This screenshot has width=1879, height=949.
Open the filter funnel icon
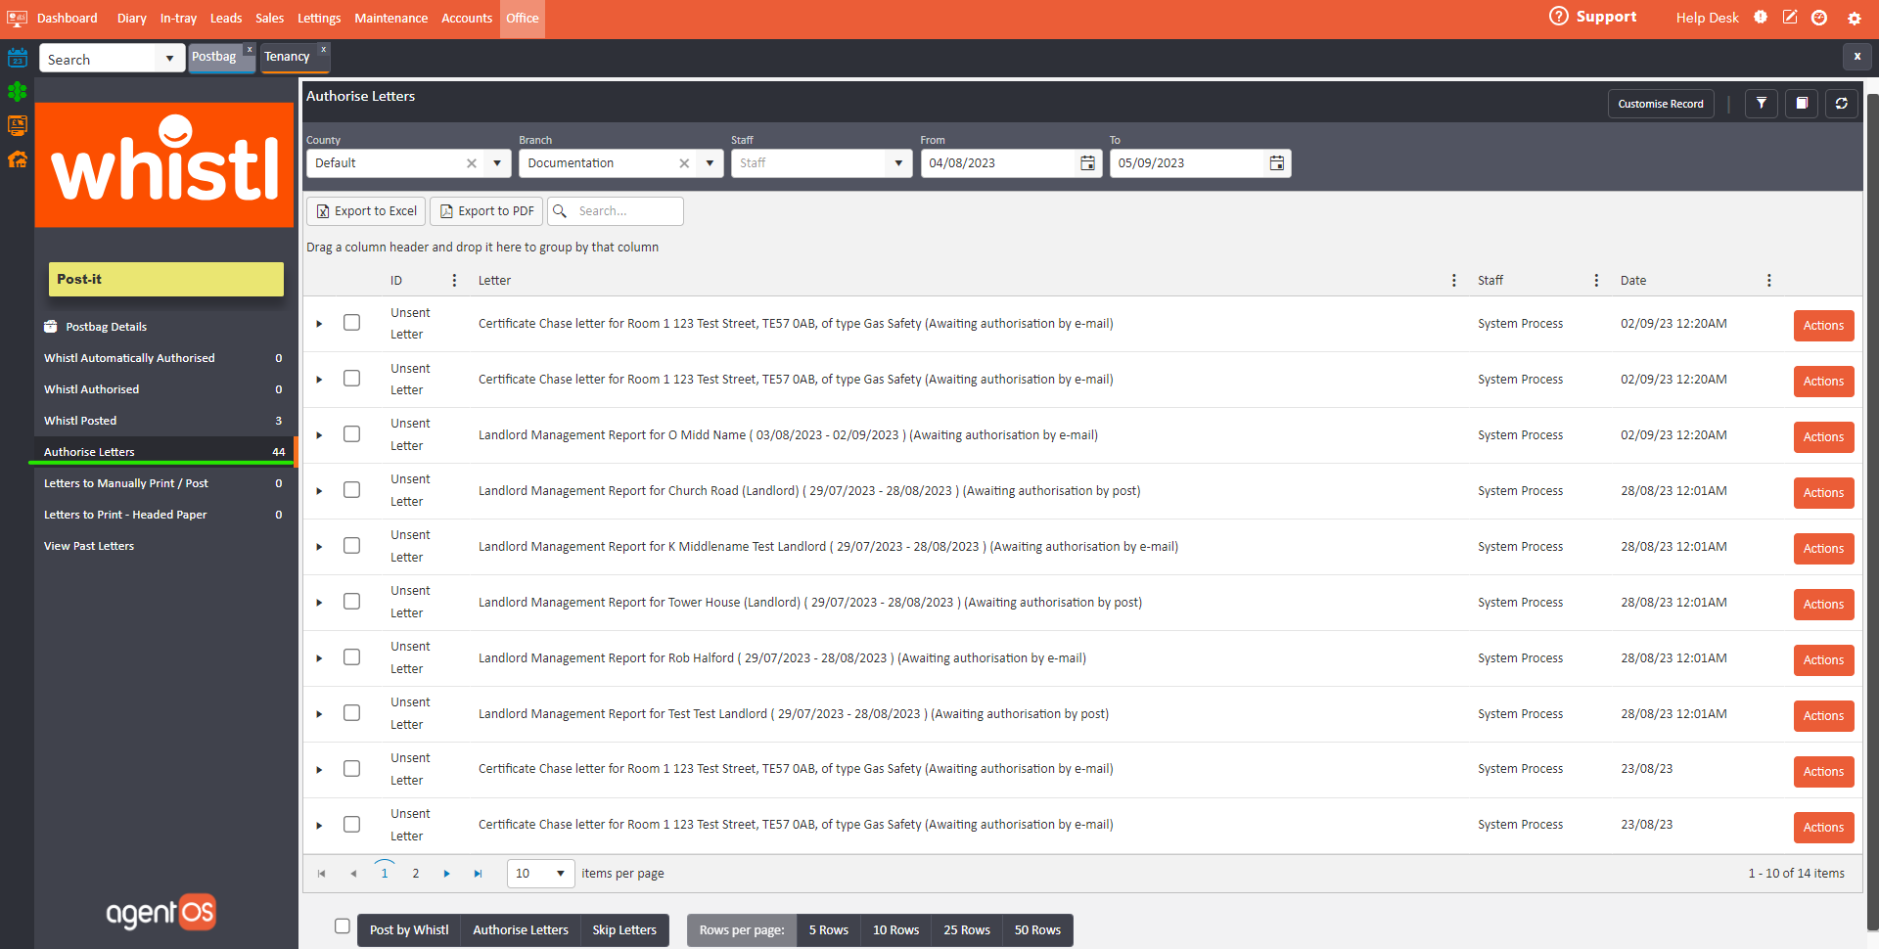tap(1761, 104)
